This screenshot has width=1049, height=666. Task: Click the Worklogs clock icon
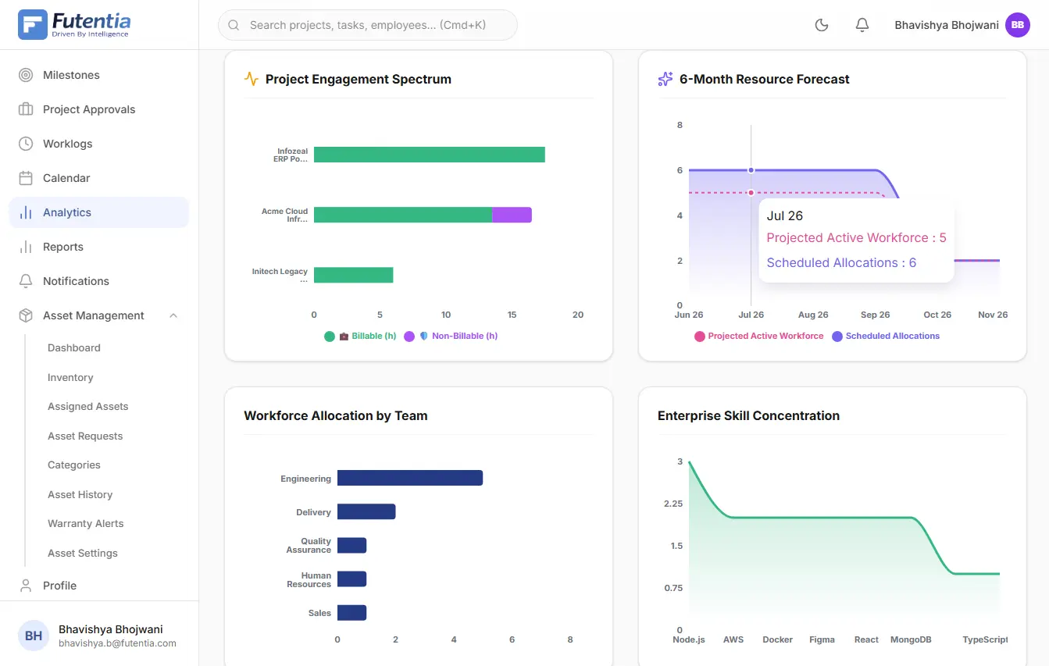[x=26, y=144]
